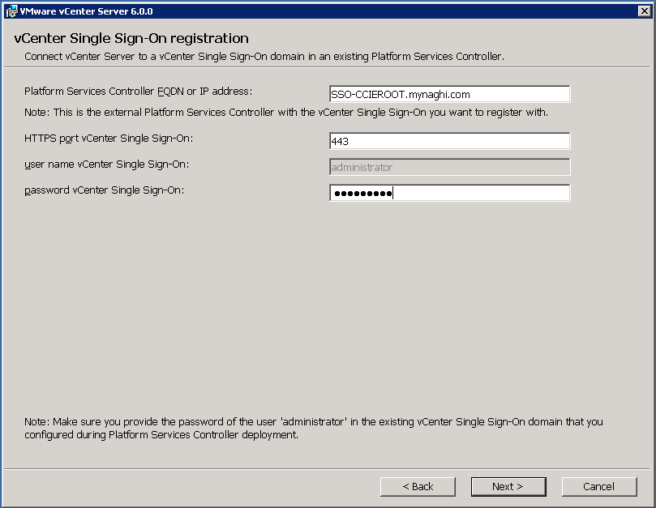Click the VMware installer icon in title bar

[x=11, y=11]
